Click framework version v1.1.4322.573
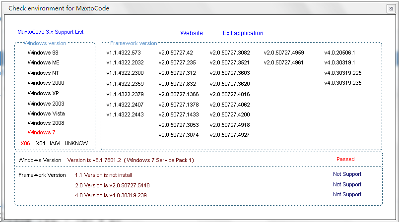This screenshot has height=222, width=399. click(124, 53)
